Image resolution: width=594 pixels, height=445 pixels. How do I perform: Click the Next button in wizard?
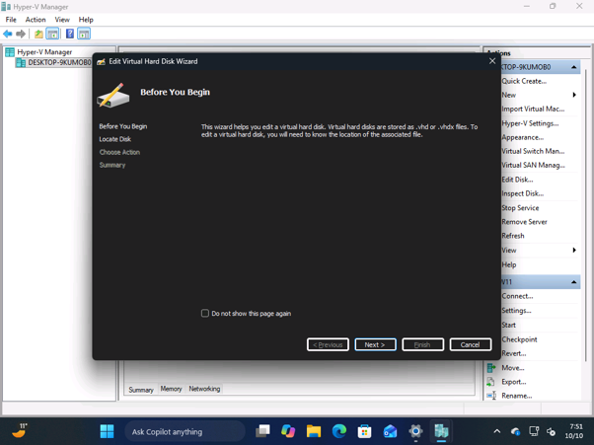(x=375, y=344)
